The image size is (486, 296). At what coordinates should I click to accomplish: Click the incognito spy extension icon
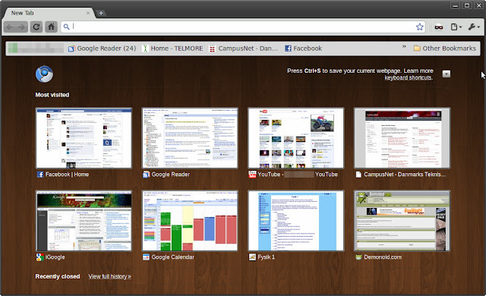(439, 27)
